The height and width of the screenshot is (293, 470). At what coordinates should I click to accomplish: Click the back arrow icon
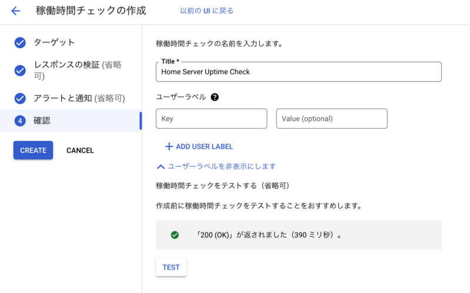click(x=16, y=11)
